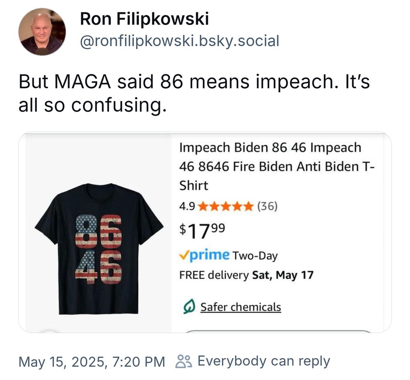Viewport: 410px width, 380px height.
Task: Click the 4.9 rating number
Action: (187, 206)
